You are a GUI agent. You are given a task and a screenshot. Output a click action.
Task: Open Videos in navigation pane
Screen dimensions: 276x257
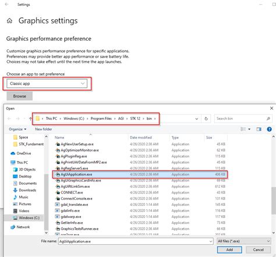21,211
